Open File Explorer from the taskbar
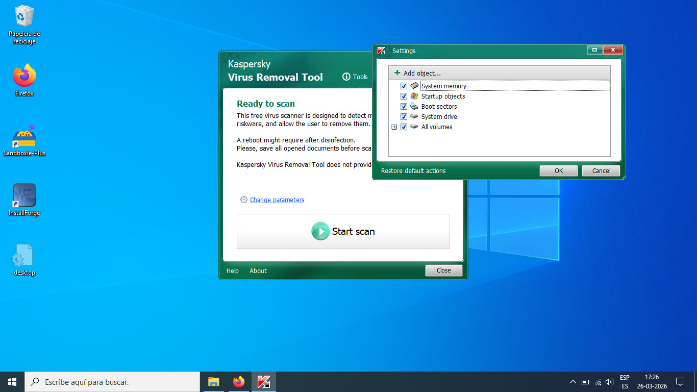Viewport: 697px width, 392px height. coord(213,382)
